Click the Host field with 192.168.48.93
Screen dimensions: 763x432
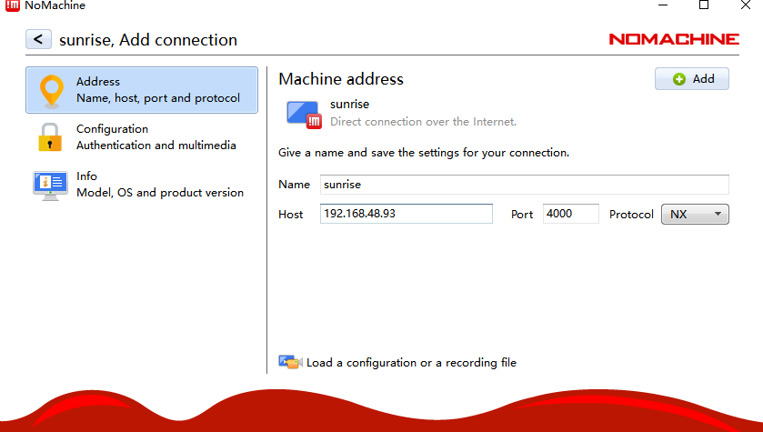point(406,214)
